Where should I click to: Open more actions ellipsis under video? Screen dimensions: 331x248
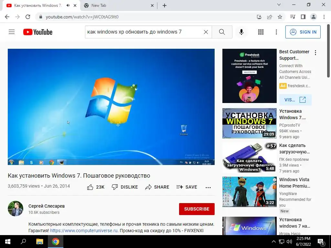point(208,188)
